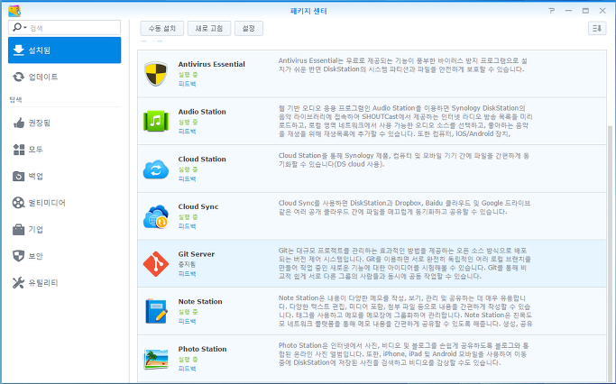Viewport: 616px width, 384px height.
Task: Minimize the Package Center window
Action: coord(568,11)
